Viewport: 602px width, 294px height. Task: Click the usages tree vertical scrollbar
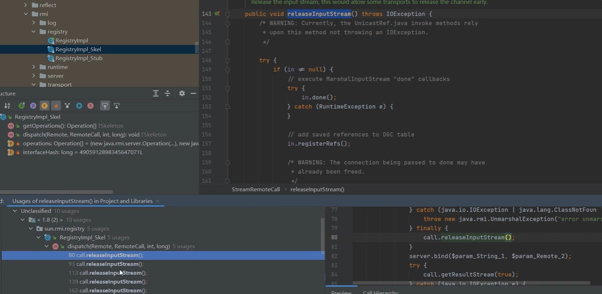tap(322, 237)
